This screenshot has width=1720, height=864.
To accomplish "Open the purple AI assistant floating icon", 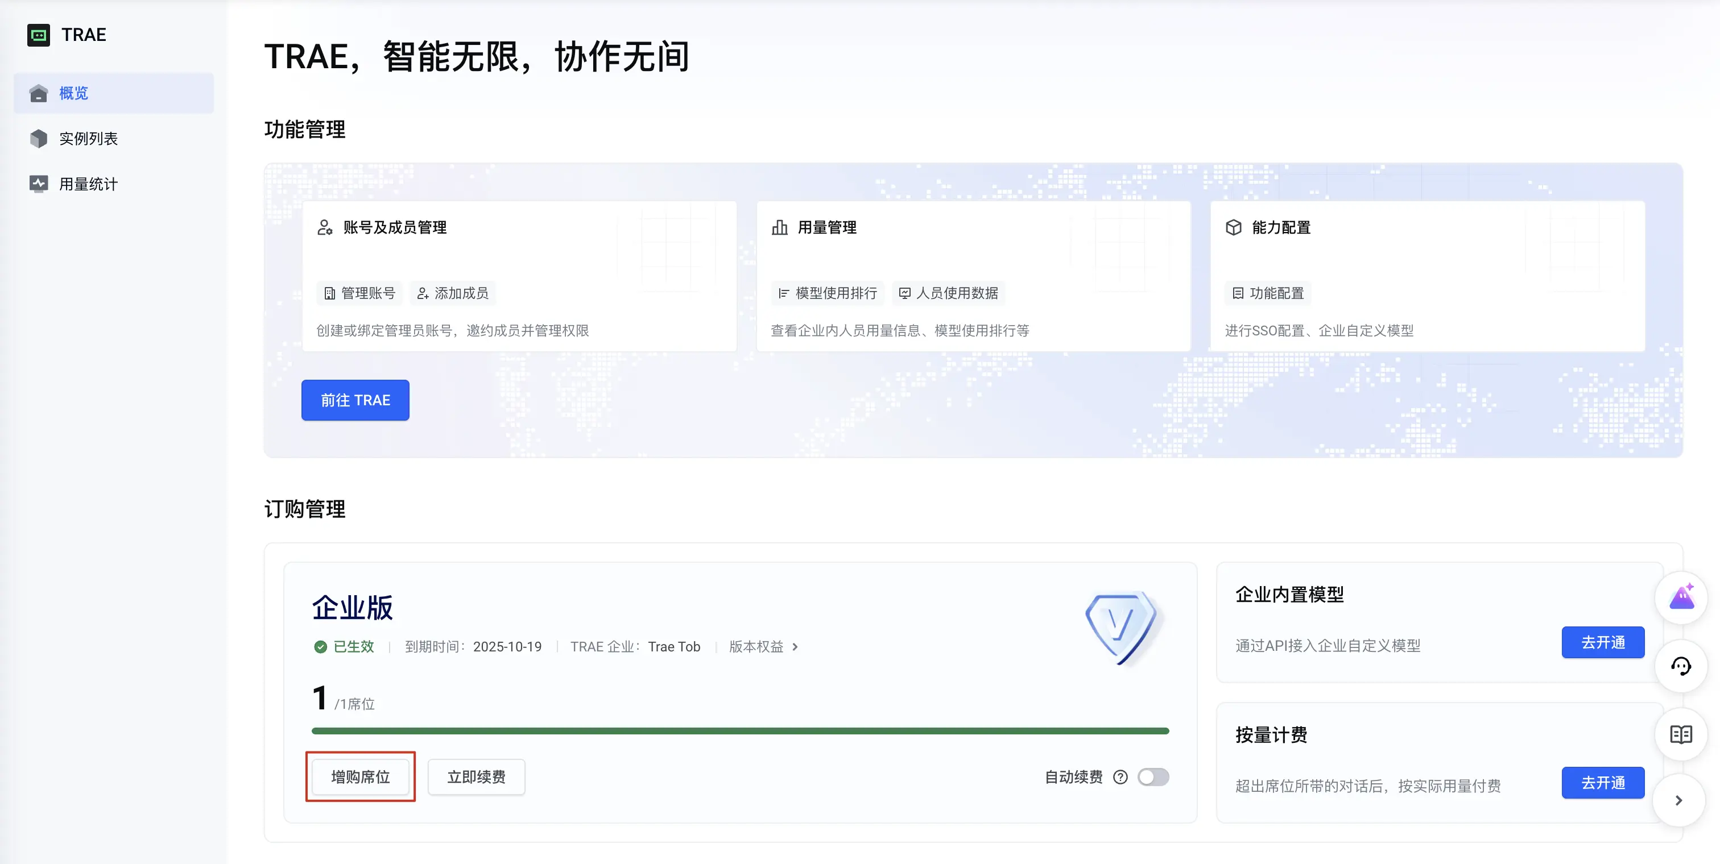I will (x=1681, y=598).
